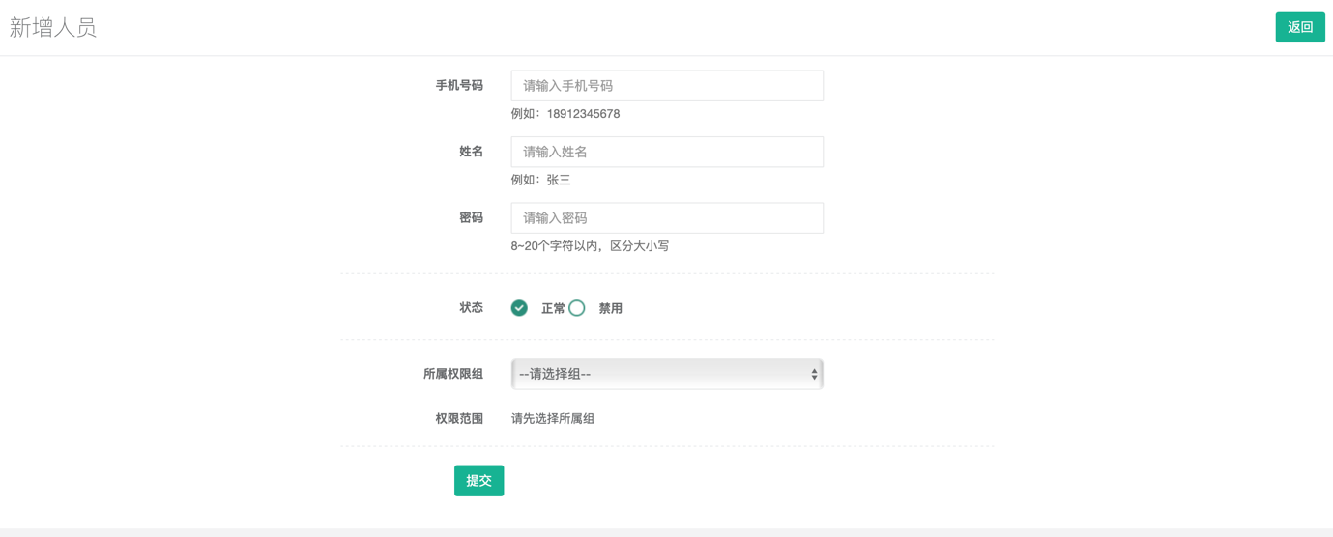Focus the 请输入手机号码 input field

pos(667,86)
